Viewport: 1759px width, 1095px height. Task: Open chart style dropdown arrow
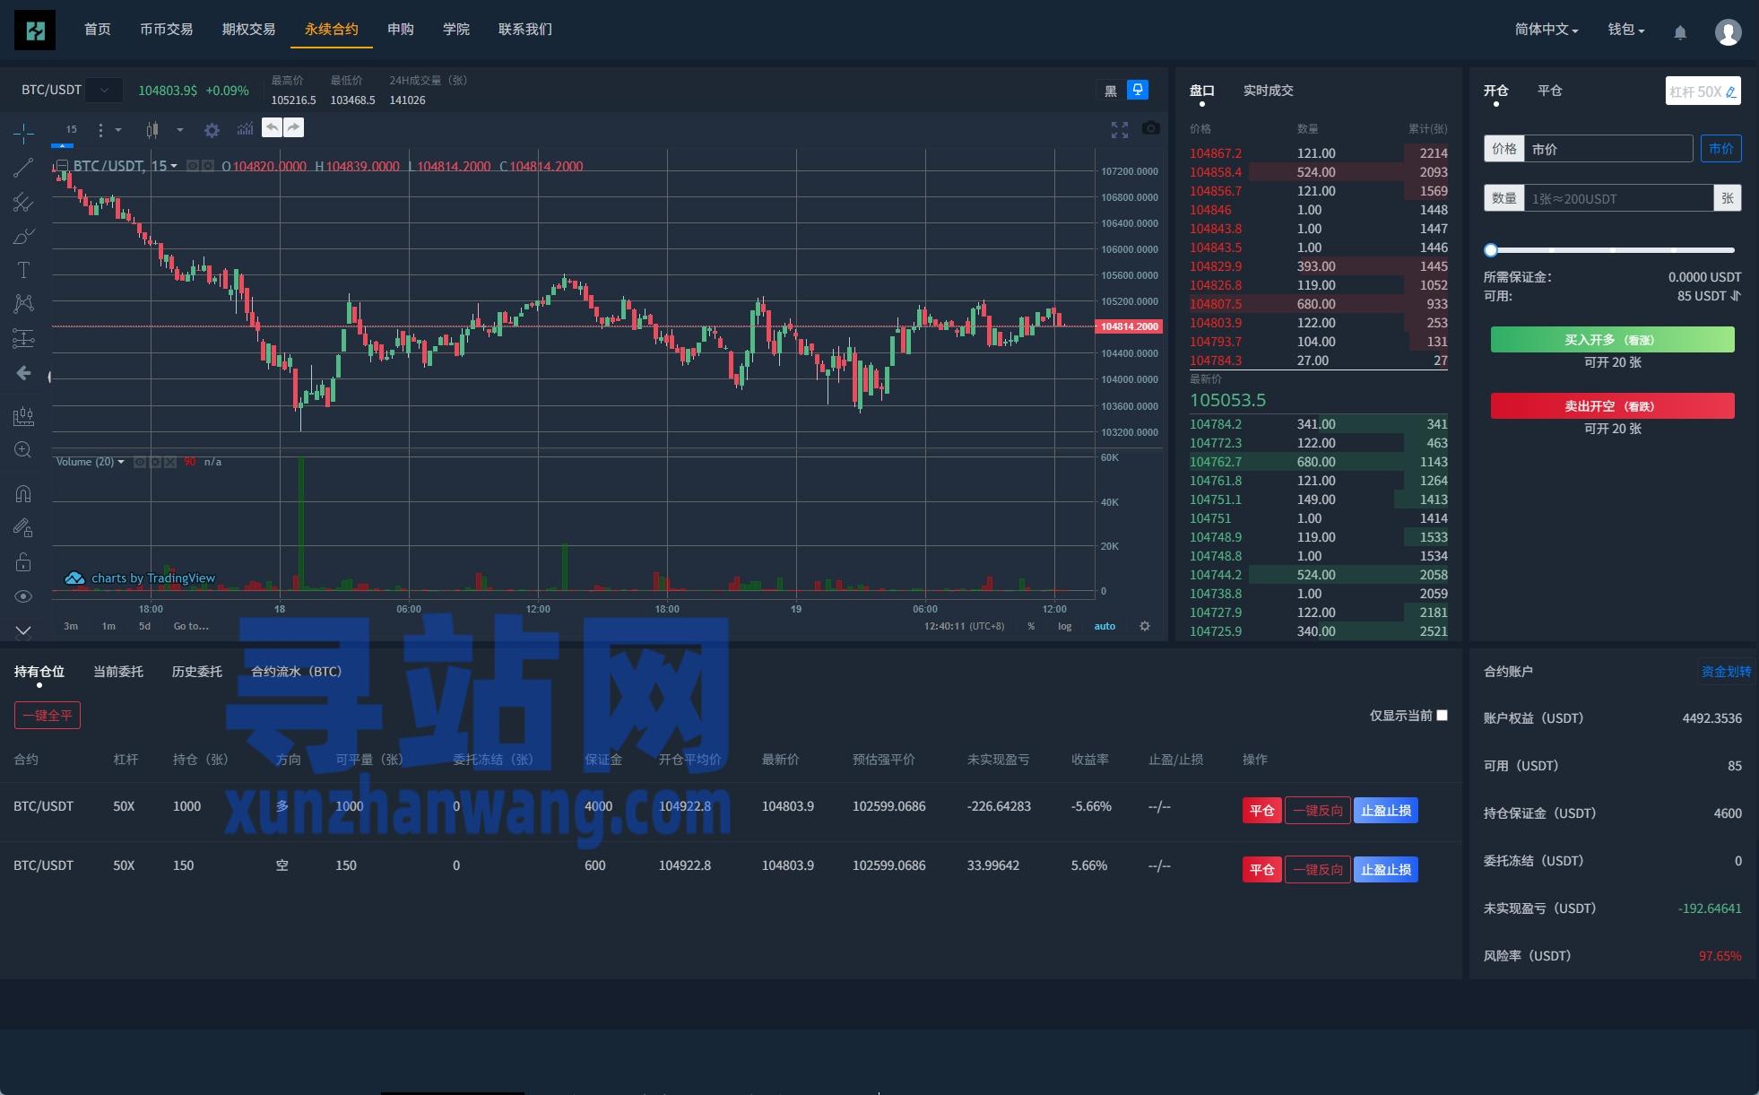point(180,130)
